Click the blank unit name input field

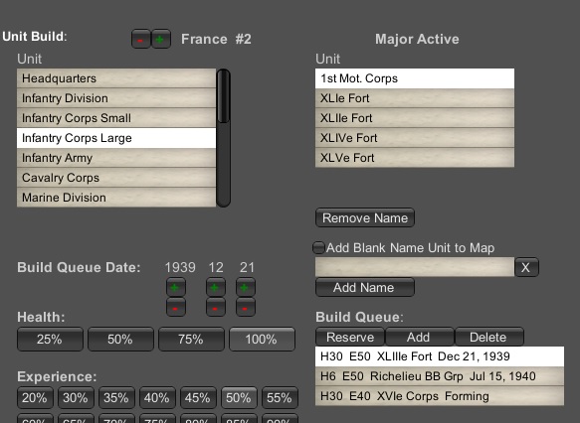(415, 267)
